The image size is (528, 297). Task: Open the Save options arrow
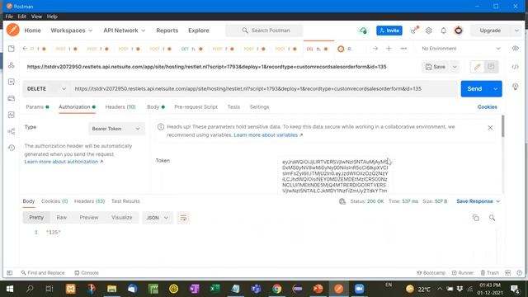[455, 67]
